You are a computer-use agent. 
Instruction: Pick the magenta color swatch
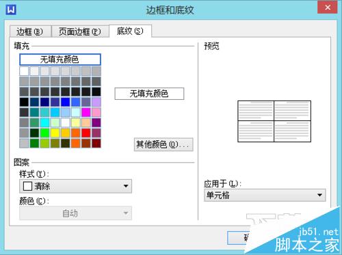tap(86, 112)
